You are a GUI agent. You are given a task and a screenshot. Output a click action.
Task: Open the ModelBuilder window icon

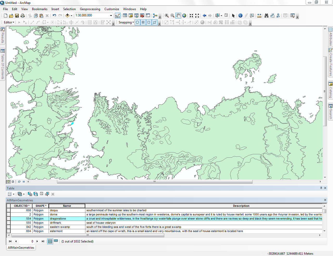155,16
